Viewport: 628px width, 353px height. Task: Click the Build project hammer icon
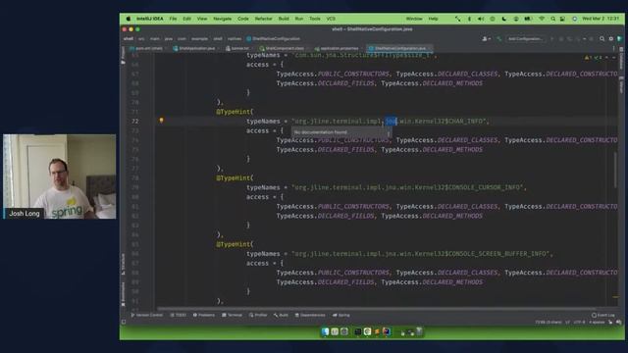[x=498, y=39]
